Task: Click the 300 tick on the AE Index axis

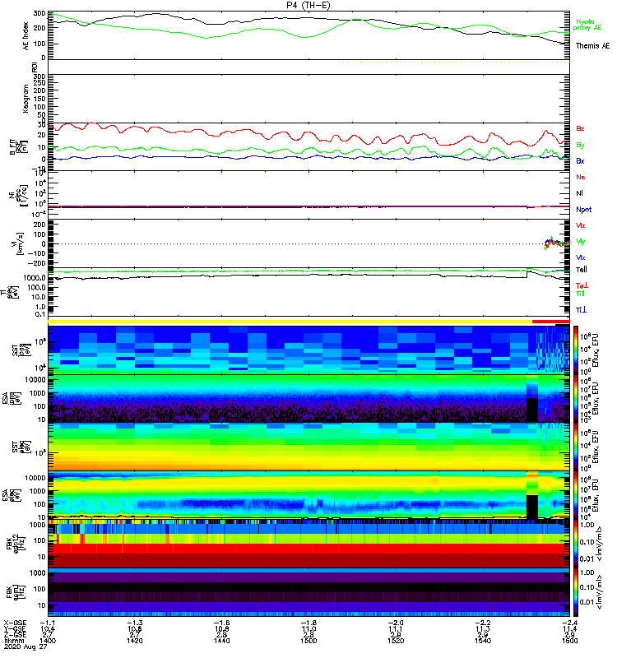Action: pos(39,13)
